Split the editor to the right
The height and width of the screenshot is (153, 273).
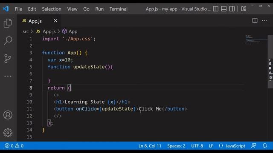(x=255, y=21)
